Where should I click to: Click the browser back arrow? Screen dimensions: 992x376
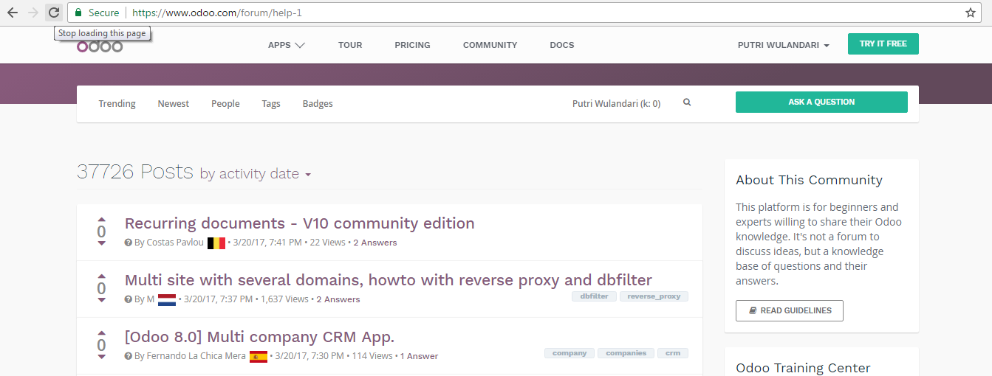13,13
